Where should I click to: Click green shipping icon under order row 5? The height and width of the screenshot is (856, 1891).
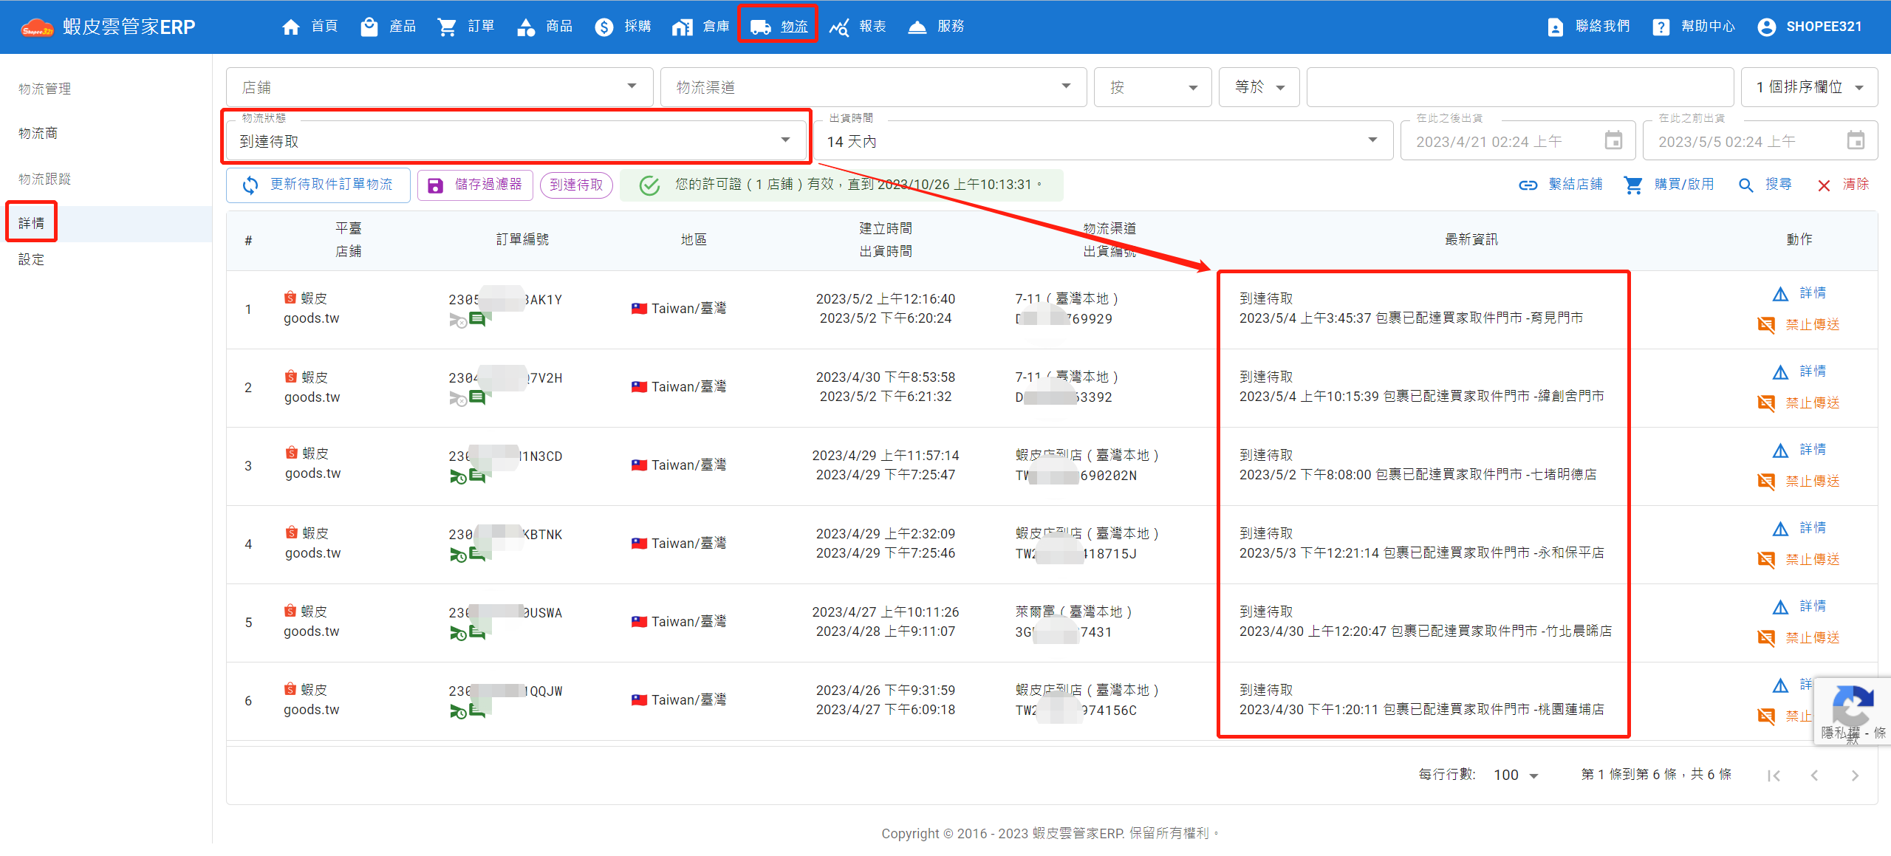(458, 633)
